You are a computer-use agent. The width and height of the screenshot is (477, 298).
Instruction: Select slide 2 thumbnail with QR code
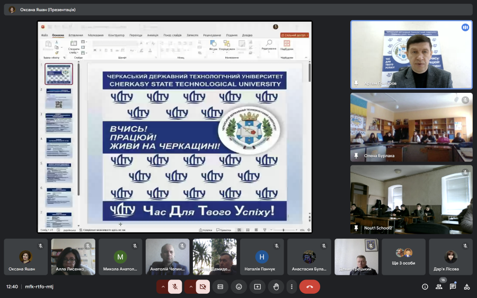click(x=59, y=99)
